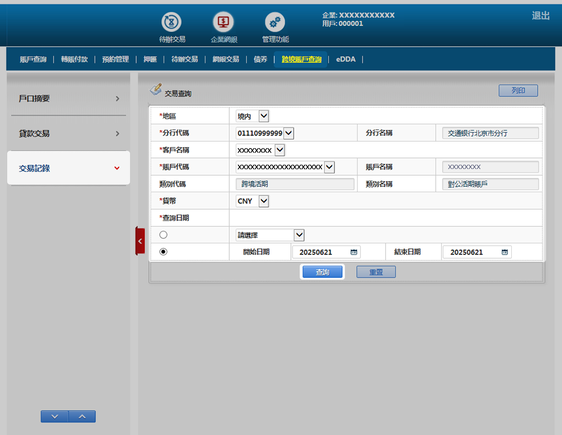Click 退出 to log out

coord(541,16)
